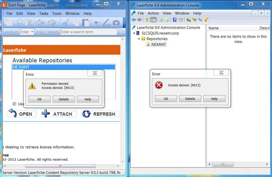Open the Help menu in Administration Console
Viewport: 272px width, 177px height.
[197, 13]
